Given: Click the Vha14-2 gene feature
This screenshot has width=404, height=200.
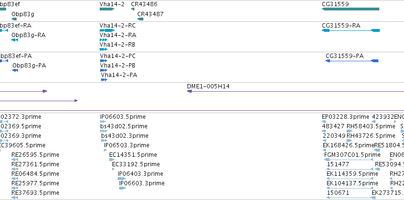Looking at the screenshot, I should tap(107, 9).
